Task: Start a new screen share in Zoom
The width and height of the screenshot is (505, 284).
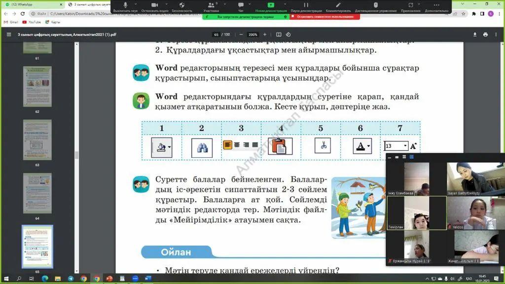Action: 271,7
